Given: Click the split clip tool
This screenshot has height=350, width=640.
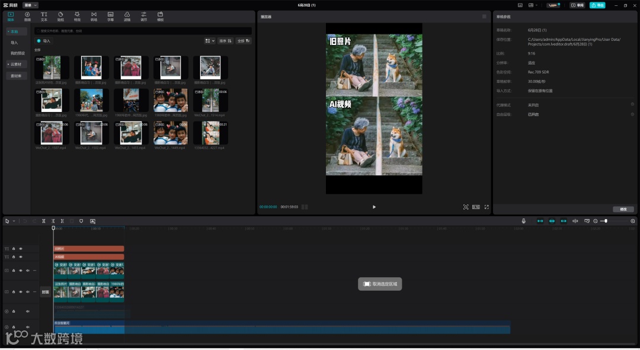Looking at the screenshot, I should (44, 221).
